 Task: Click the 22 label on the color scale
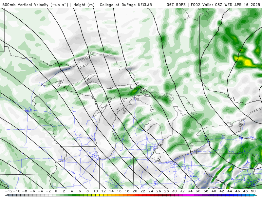143,191
